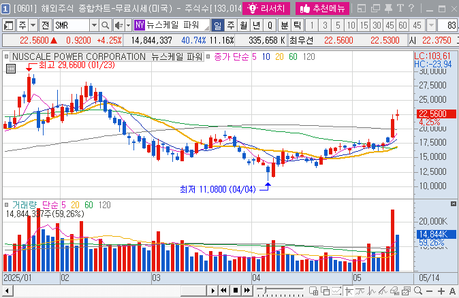Click the 14,844K volume tag on axis
The image size is (459, 298).
(x=436, y=234)
